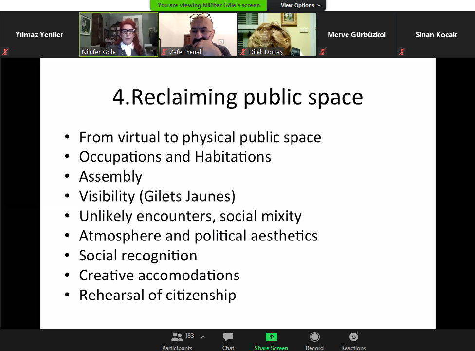Screen dimensions: 475x351
Task: Open the Chat panel
Action: click(x=228, y=337)
